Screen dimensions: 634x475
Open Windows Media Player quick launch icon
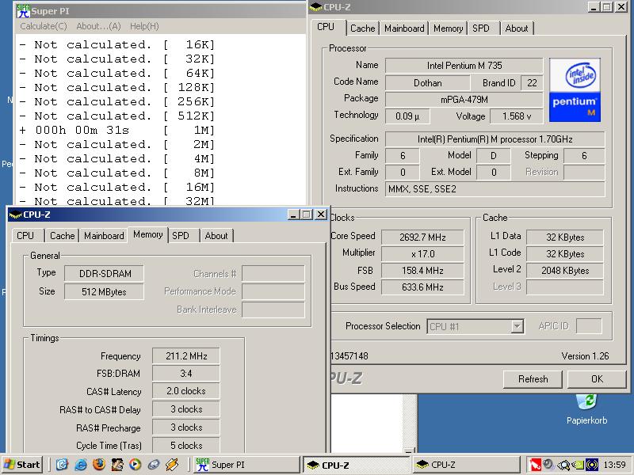(136, 465)
